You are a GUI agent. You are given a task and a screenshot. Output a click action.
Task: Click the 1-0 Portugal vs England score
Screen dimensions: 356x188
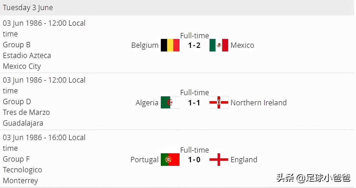[194, 160]
